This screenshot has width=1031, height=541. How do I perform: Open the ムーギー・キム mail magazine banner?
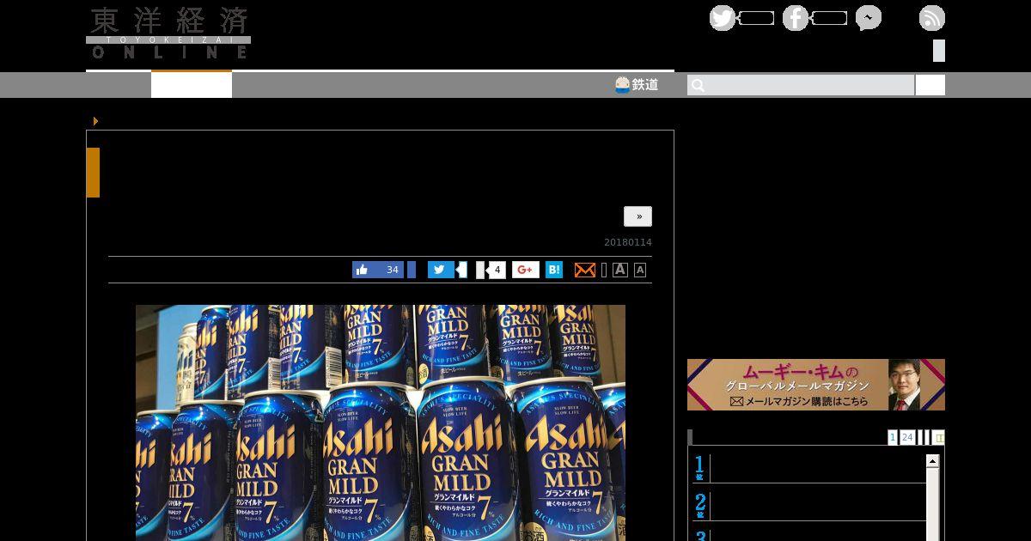coord(816,385)
